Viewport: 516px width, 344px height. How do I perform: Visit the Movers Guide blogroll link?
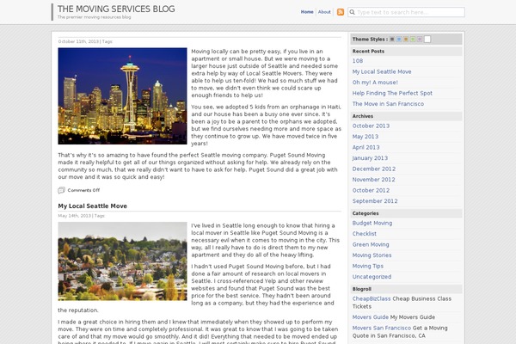(370, 317)
